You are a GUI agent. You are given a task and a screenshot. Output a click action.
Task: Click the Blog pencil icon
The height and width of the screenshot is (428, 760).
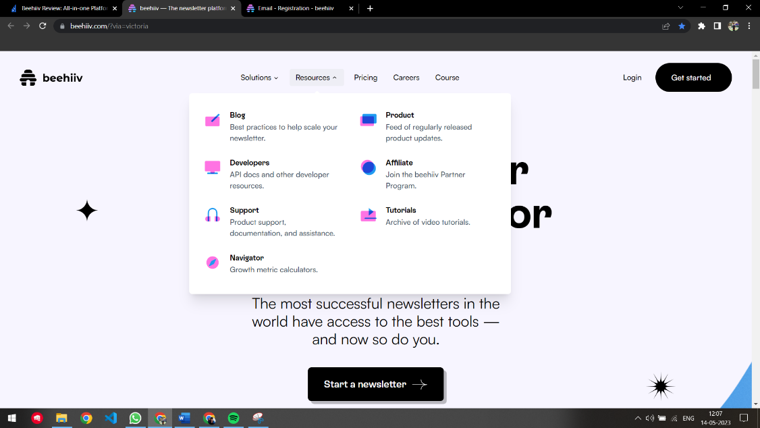tap(213, 120)
